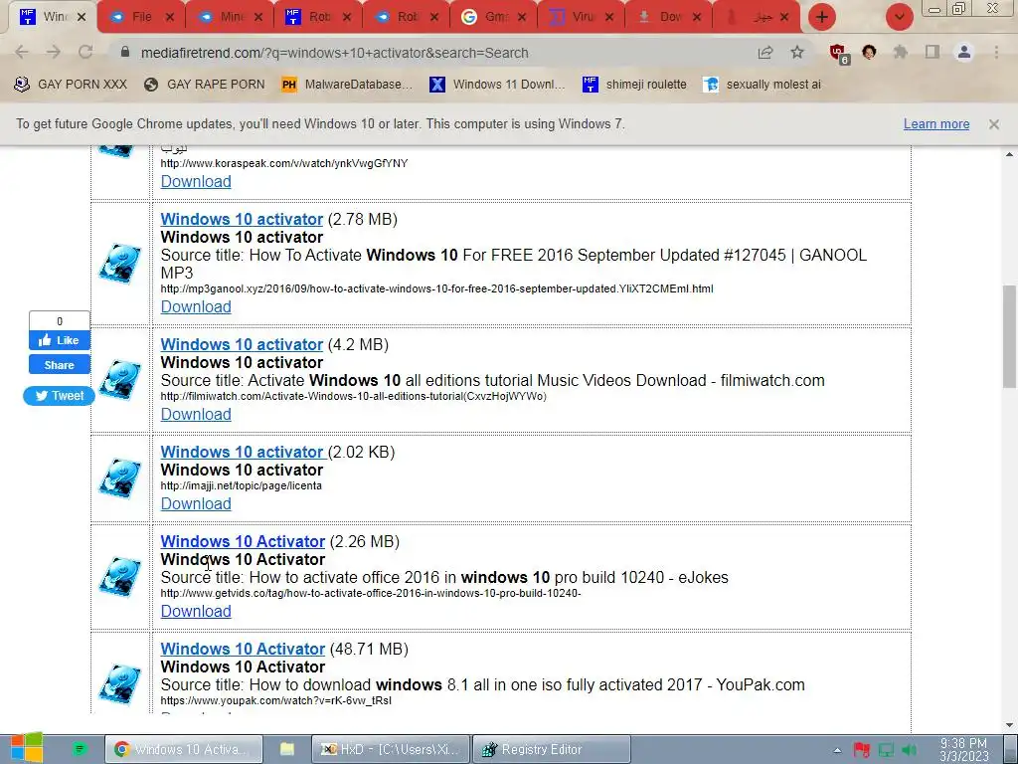1018x764 pixels.
Task: Open the Extensions puzzle icon
Action: pos(901,53)
